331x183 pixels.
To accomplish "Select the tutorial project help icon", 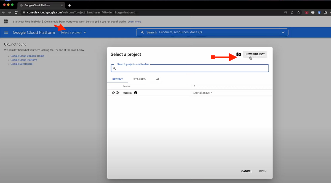I will click(x=135, y=93).
